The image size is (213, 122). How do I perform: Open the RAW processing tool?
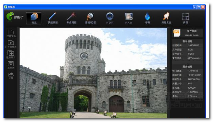point(129,18)
